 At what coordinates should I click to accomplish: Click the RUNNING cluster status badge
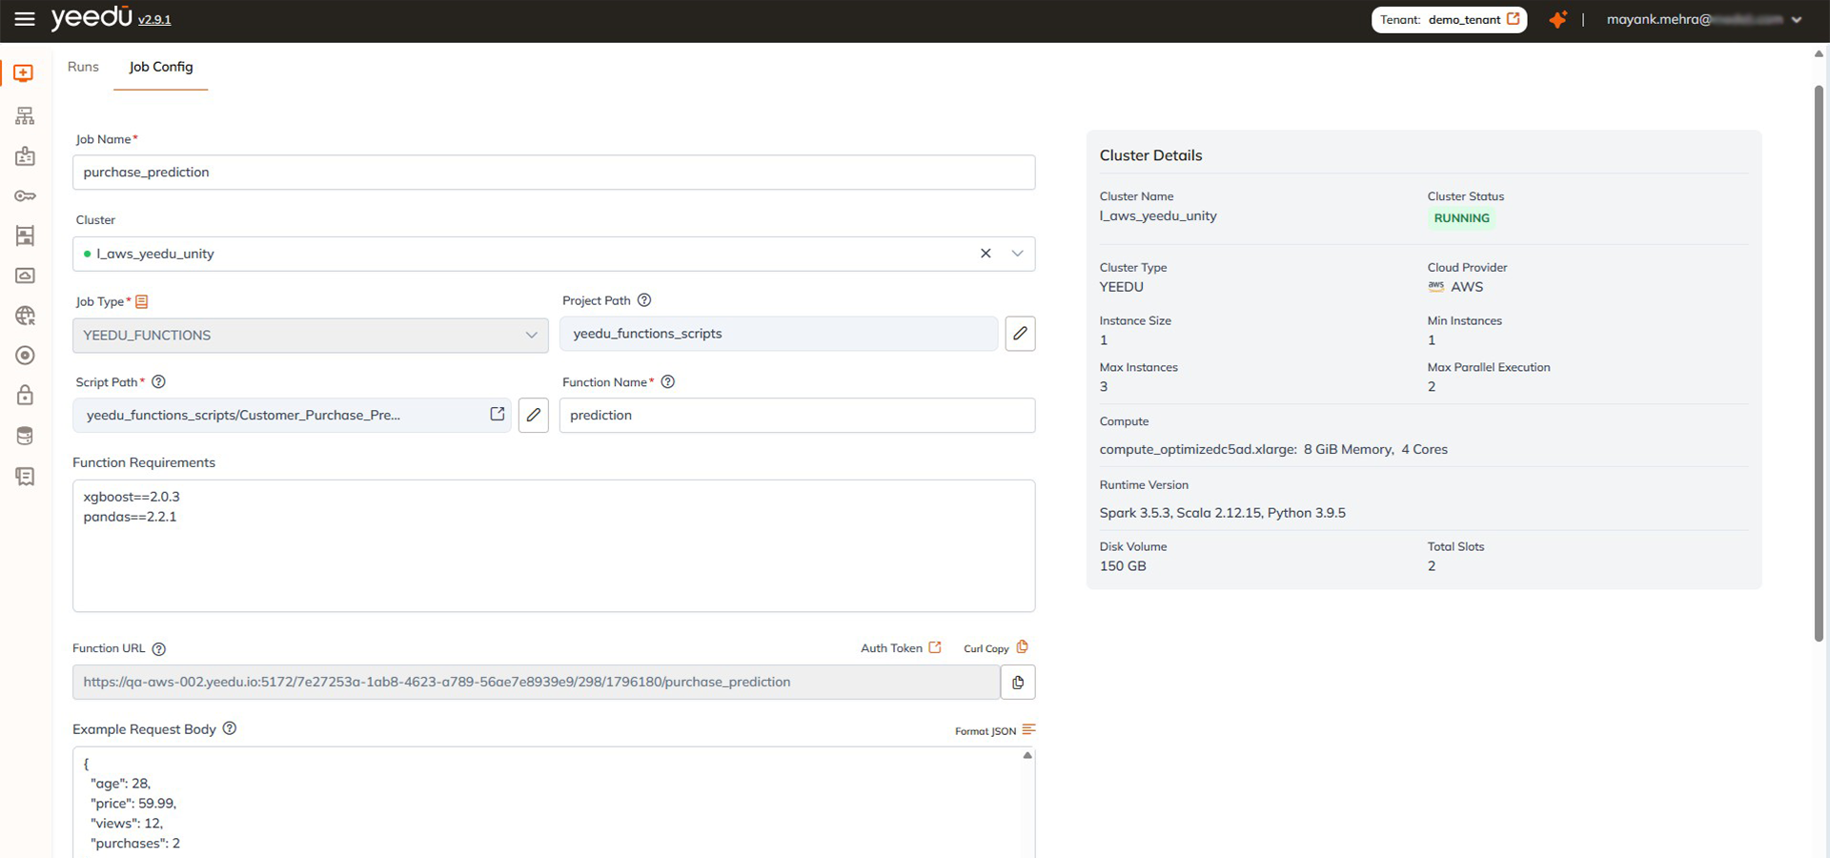1461,218
